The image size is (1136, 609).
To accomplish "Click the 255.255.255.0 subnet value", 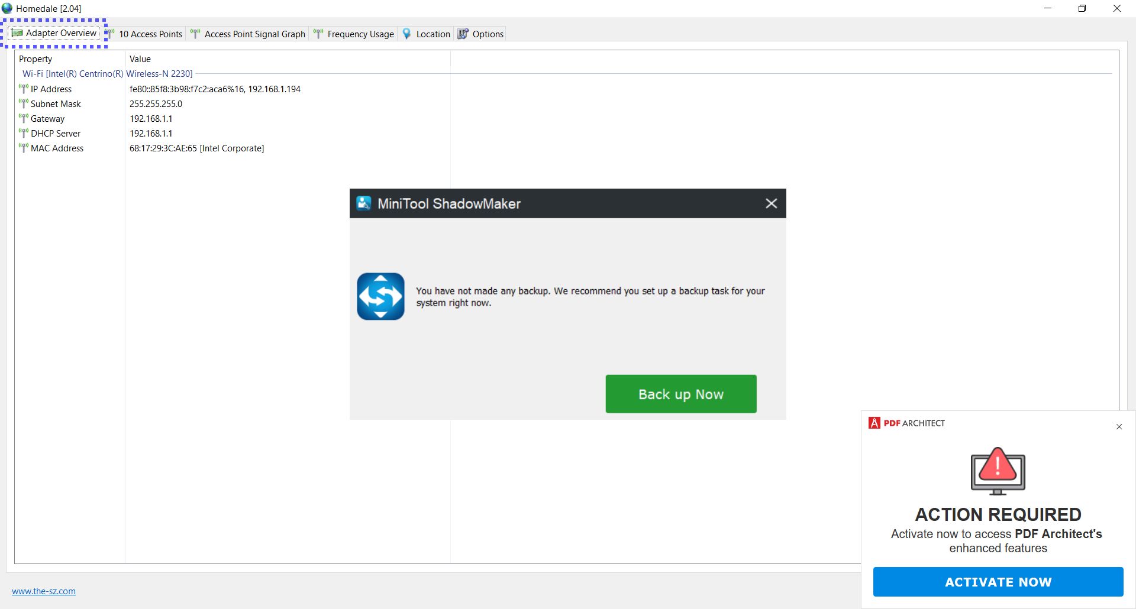I will point(156,103).
